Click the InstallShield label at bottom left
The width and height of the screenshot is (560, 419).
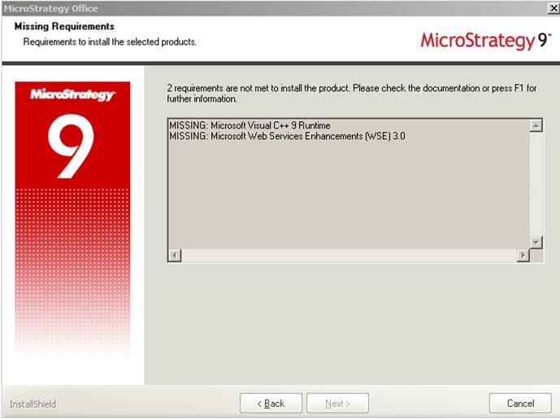pos(33,404)
